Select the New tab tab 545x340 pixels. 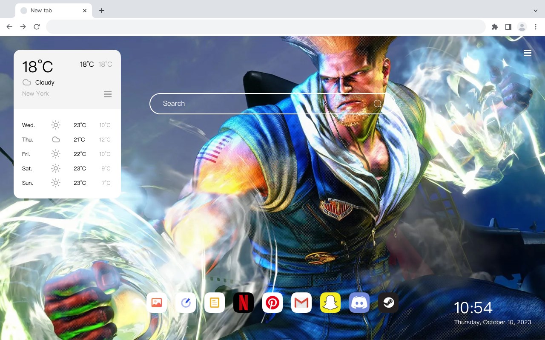(54, 11)
